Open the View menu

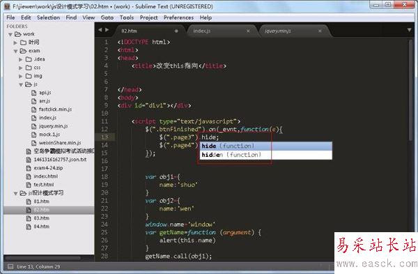[x=88, y=17]
